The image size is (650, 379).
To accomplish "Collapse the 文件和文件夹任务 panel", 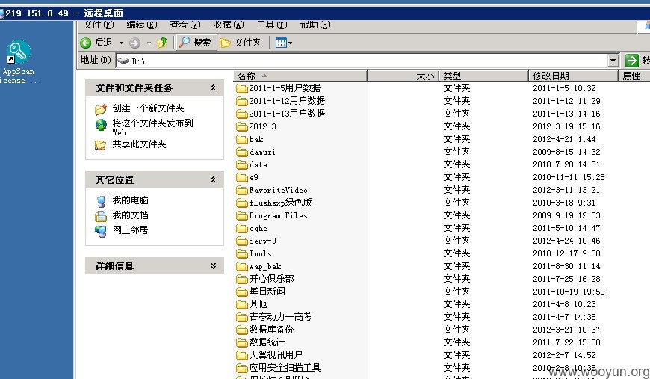I will (x=213, y=88).
